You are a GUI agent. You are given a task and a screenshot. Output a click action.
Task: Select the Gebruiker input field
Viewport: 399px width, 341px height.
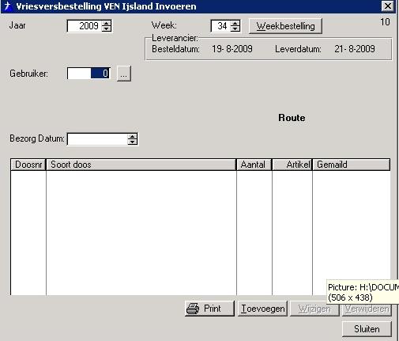pyautogui.click(x=88, y=74)
